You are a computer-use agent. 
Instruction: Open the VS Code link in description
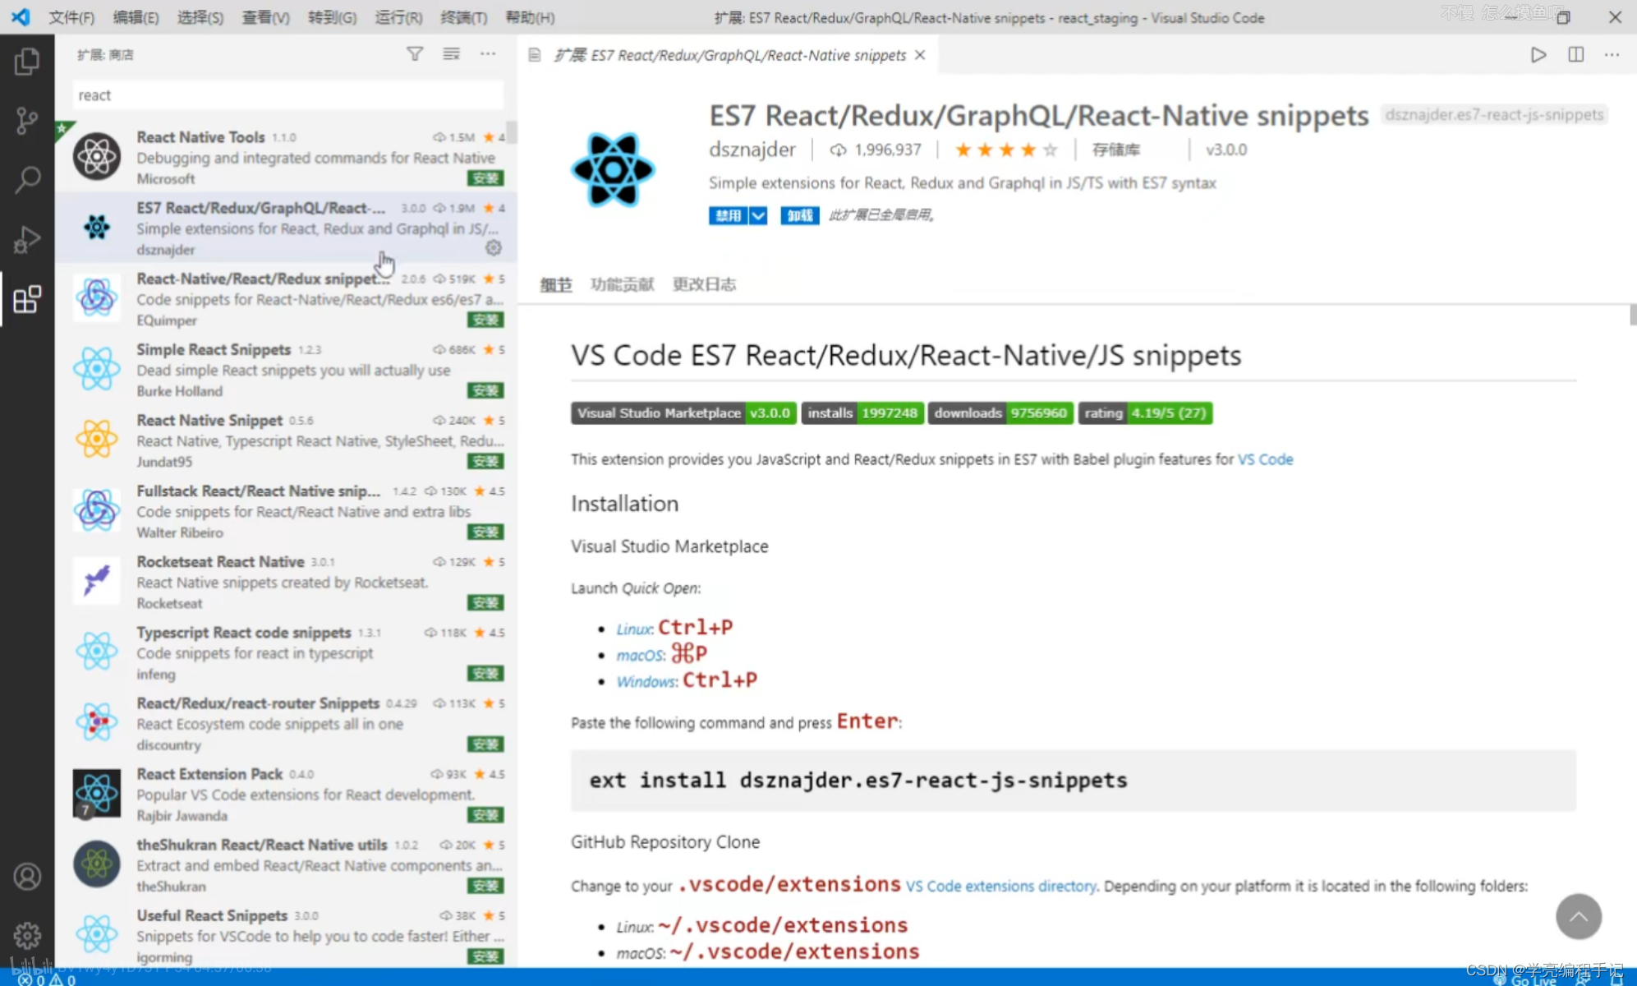click(x=1265, y=458)
